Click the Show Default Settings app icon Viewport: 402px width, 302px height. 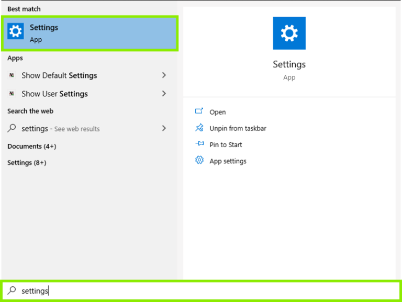[12, 75]
